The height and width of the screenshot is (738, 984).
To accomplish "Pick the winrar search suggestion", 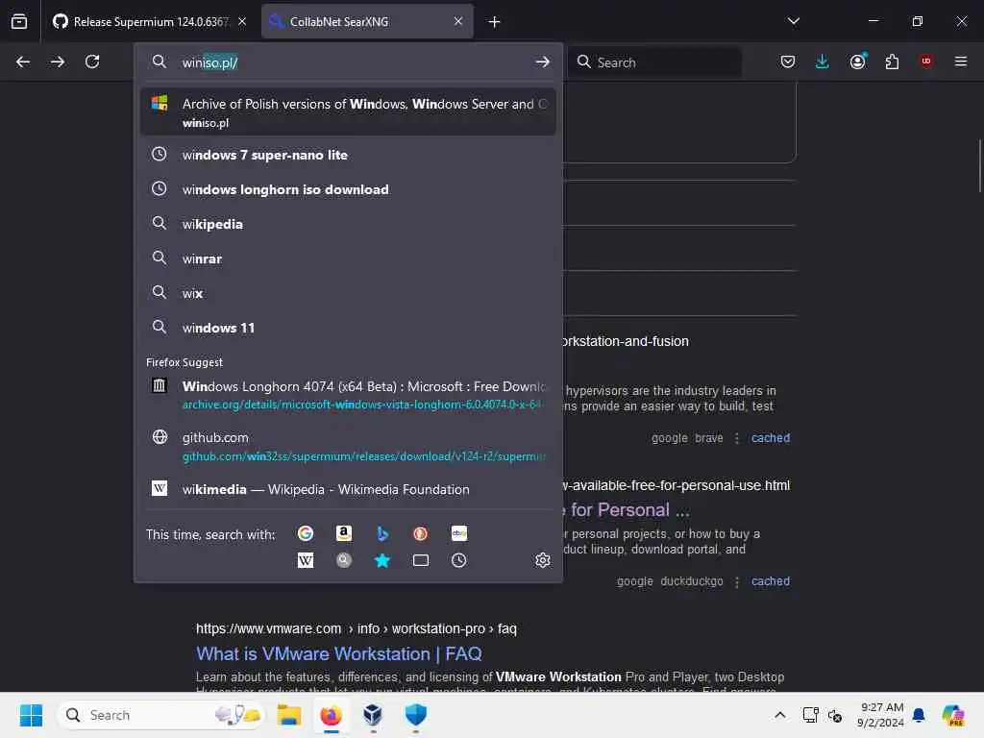I will click(x=348, y=258).
